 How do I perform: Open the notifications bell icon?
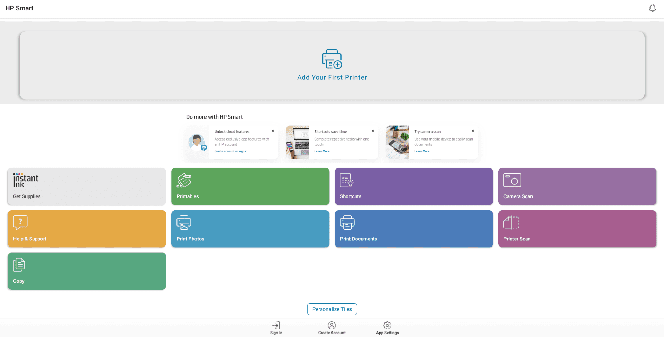[652, 8]
